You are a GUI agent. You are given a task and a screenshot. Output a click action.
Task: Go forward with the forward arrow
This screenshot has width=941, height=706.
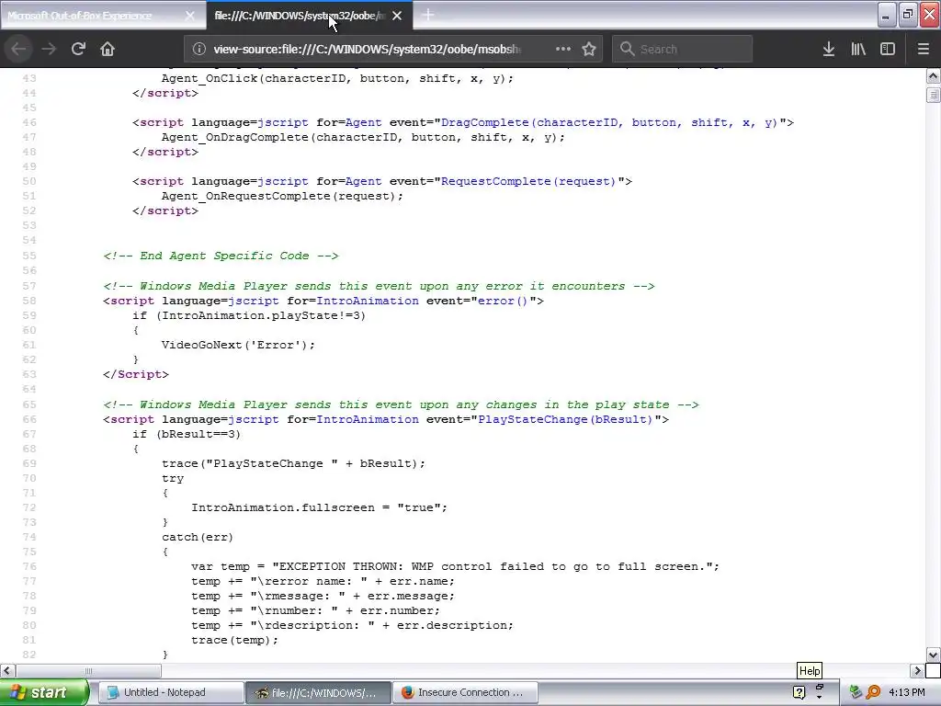pos(49,49)
